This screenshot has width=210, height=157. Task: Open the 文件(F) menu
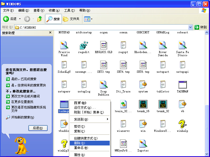[x=8, y=11]
